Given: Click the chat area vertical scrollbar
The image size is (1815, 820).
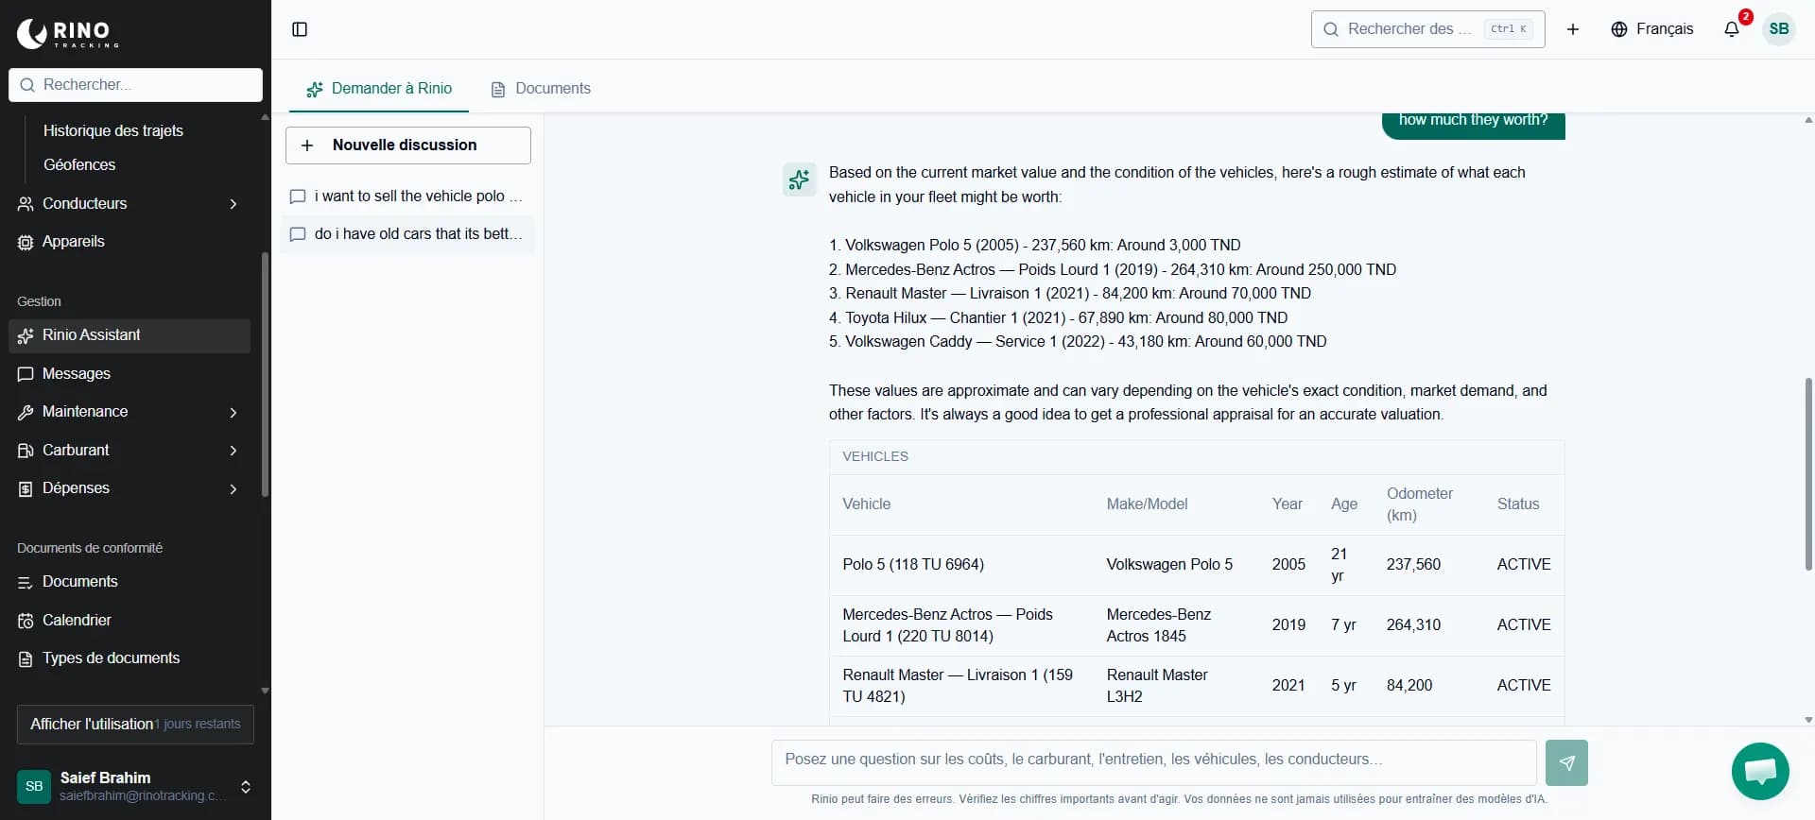Looking at the screenshot, I should (x=1808, y=474).
